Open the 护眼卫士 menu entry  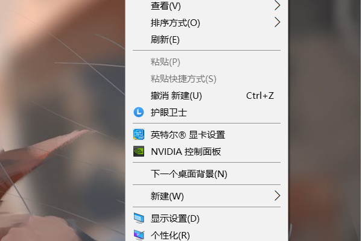206,112
